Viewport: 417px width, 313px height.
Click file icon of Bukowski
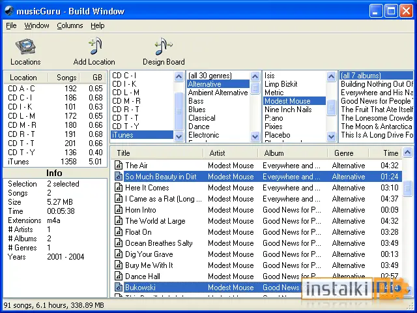point(119,288)
